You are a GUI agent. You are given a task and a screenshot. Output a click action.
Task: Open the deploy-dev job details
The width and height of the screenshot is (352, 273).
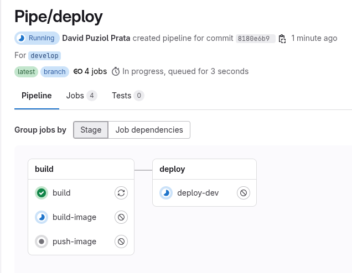click(x=198, y=193)
